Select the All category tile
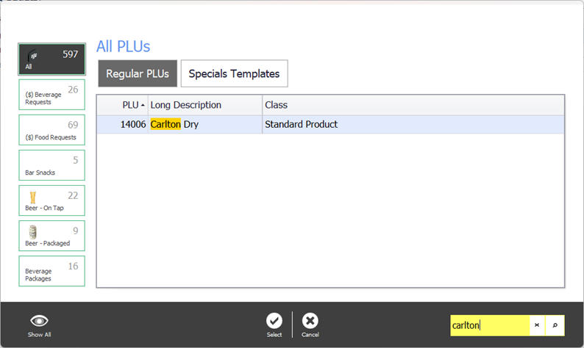The width and height of the screenshot is (584, 348). click(51, 59)
